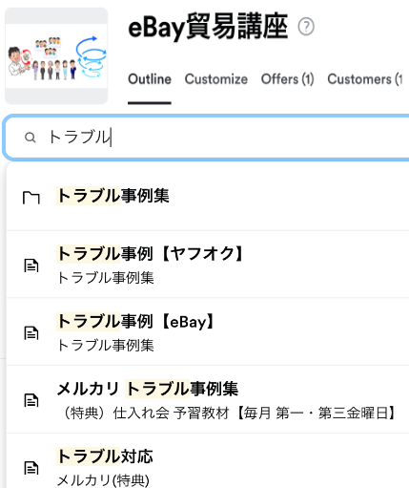This screenshot has width=409, height=488.
Task: Click the eBay貿易講座 course title
Action: click(x=208, y=27)
